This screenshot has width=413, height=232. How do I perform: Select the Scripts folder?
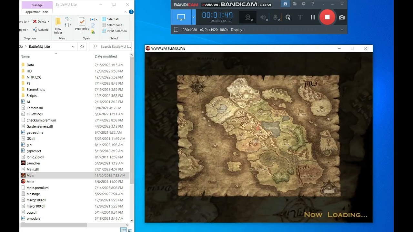(x=74, y=96)
